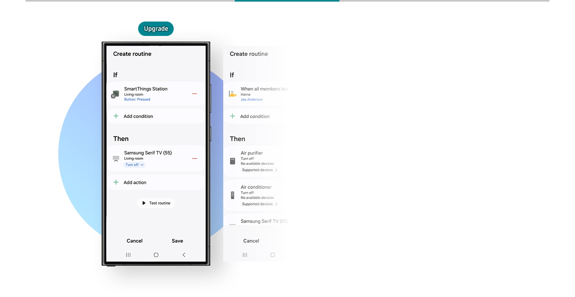Remove the Samsung Serif TV action with the minus
Image resolution: width=575 pixels, height=297 pixels.
(194, 158)
